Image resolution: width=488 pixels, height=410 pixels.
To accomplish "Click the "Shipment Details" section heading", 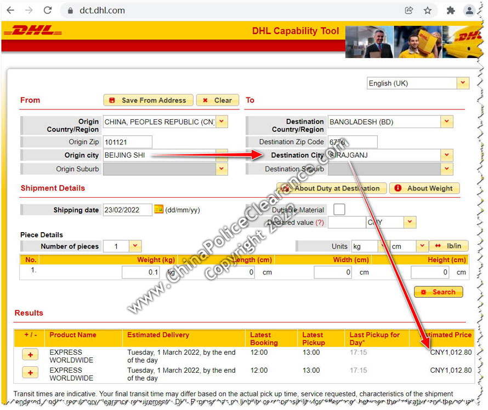I will (x=53, y=188).
